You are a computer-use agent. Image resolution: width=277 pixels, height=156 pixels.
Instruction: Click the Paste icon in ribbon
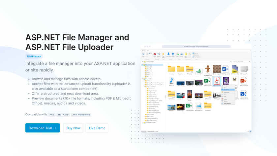147,54
